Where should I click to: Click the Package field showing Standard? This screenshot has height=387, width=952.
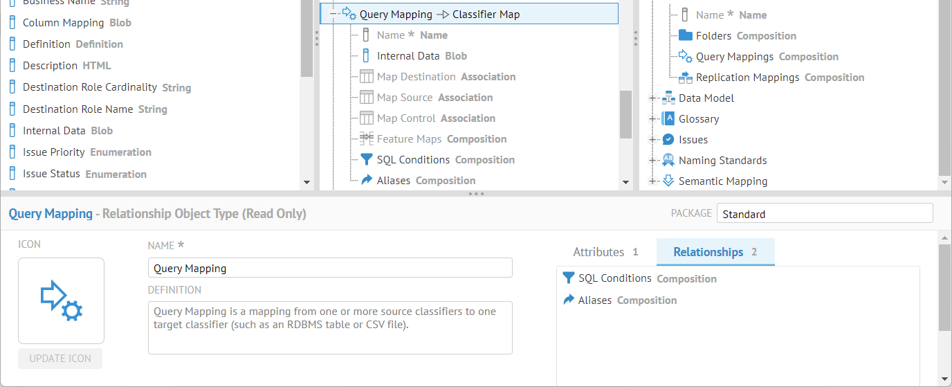pyautogui.click(x=824, y=214)
